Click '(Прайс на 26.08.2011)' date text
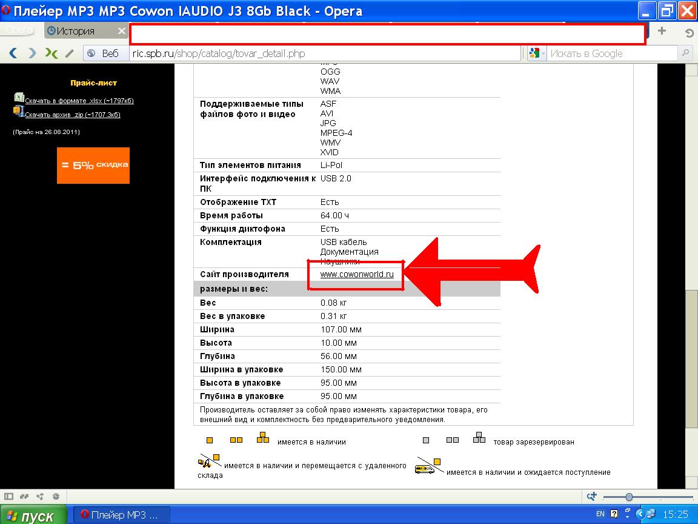The width and height of the screenshot is (698, 524). pyautogui.click(x=46, y=132)
